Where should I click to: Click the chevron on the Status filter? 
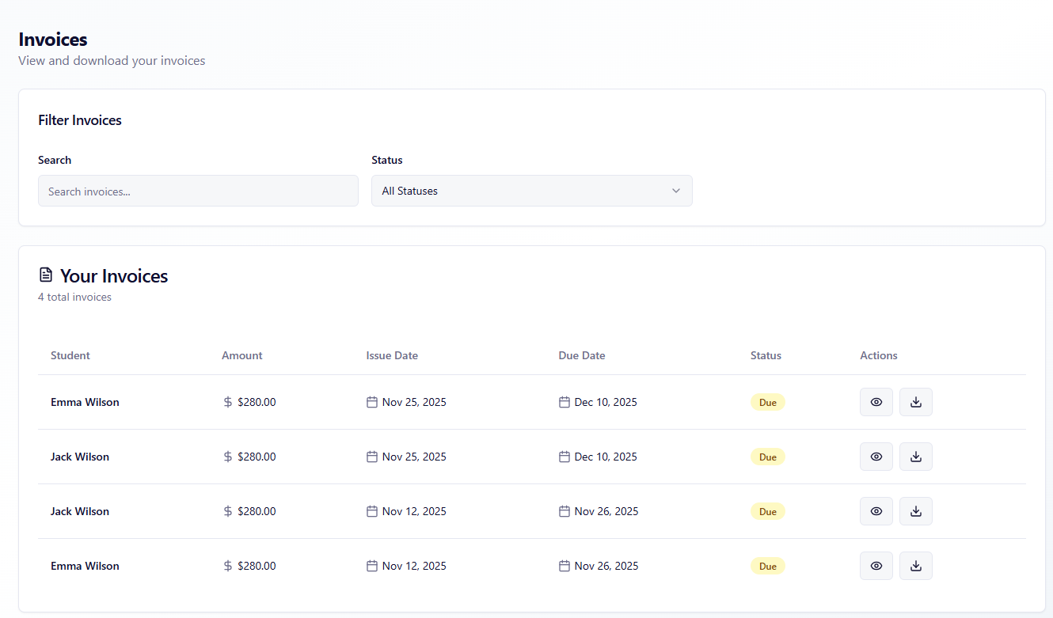[x=676, y=191]
